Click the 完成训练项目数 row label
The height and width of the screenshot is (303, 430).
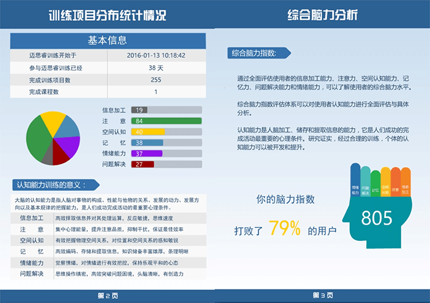50,80
